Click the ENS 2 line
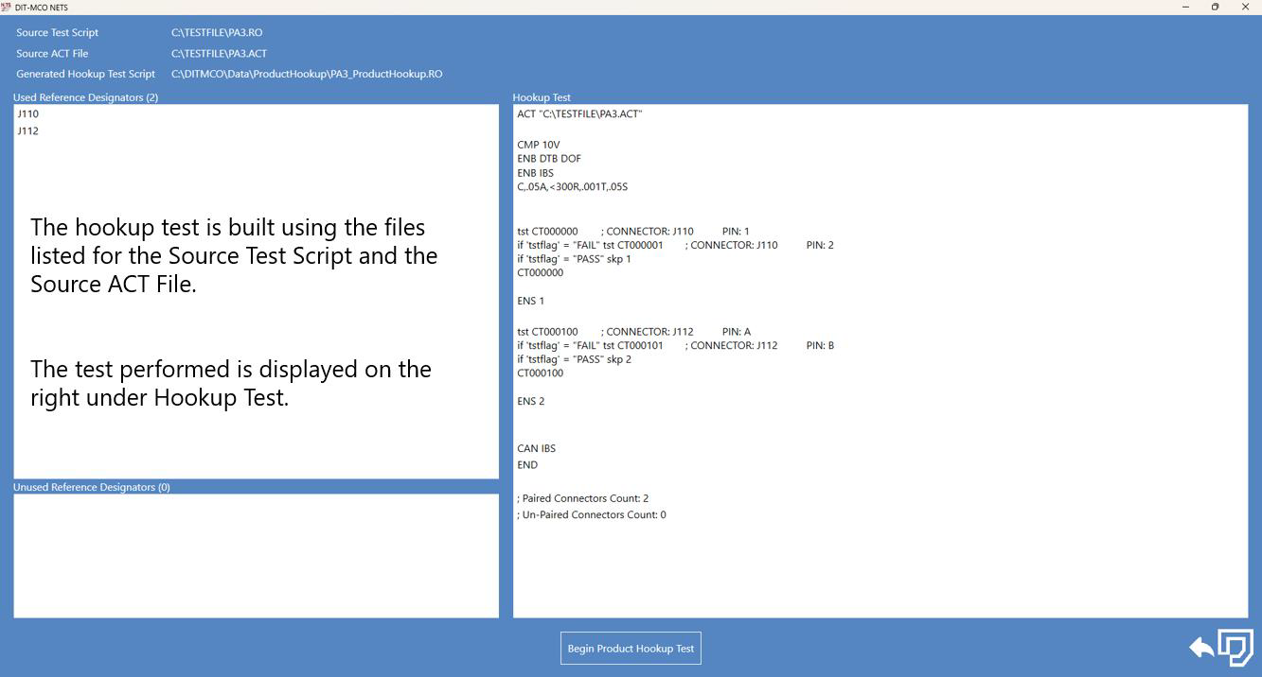Image resolution: width=1262 pixels, height=677 pixels. 530,401
